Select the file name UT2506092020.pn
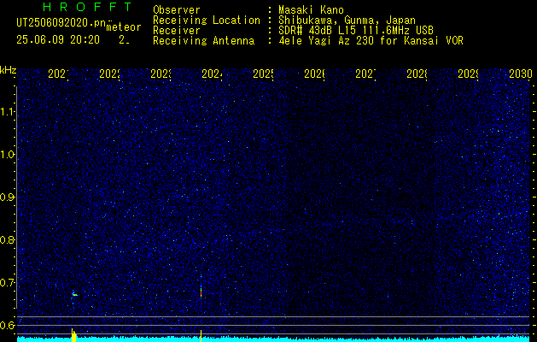Image resolution: width=537 pixels, height=342 pixels. [61, 23]
